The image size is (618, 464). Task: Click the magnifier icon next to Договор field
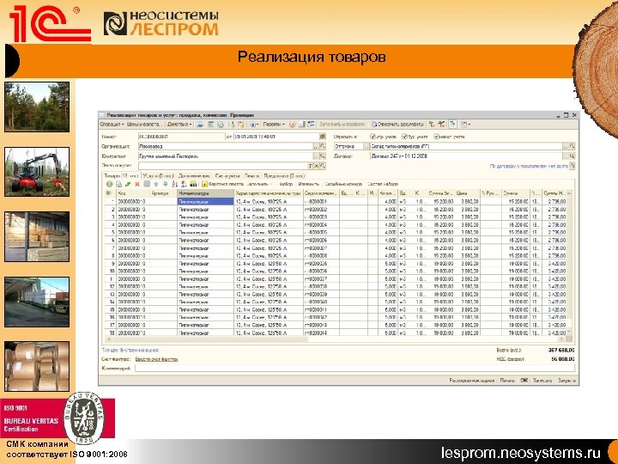(x=572, y=156)
